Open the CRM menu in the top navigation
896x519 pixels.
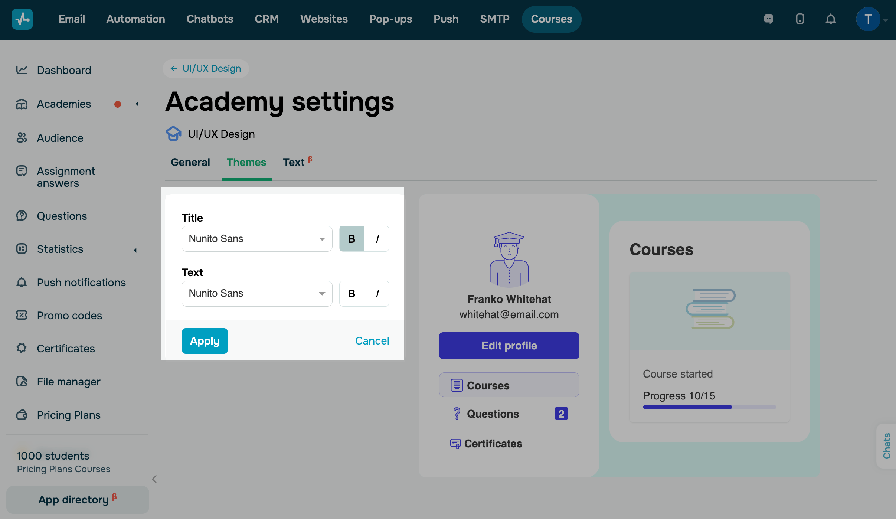pos(266,19)
